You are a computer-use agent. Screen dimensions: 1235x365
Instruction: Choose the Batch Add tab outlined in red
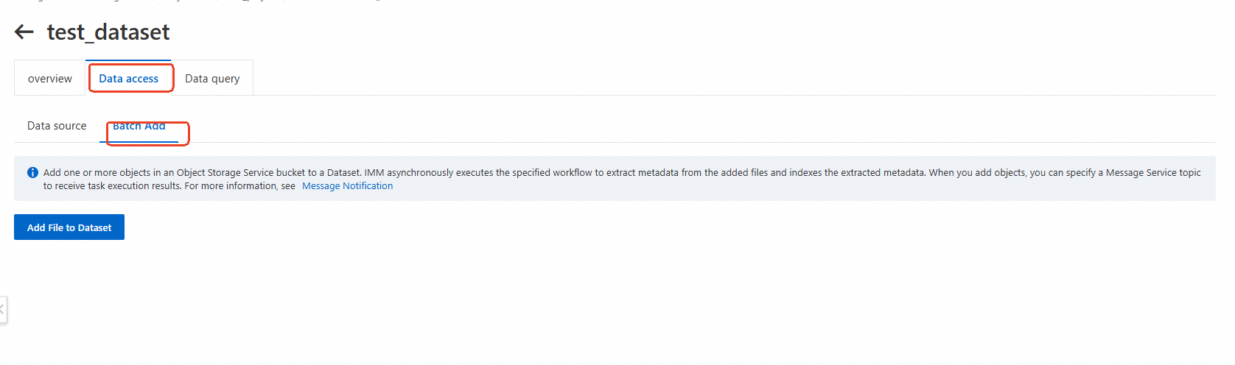tap(139, 127)
